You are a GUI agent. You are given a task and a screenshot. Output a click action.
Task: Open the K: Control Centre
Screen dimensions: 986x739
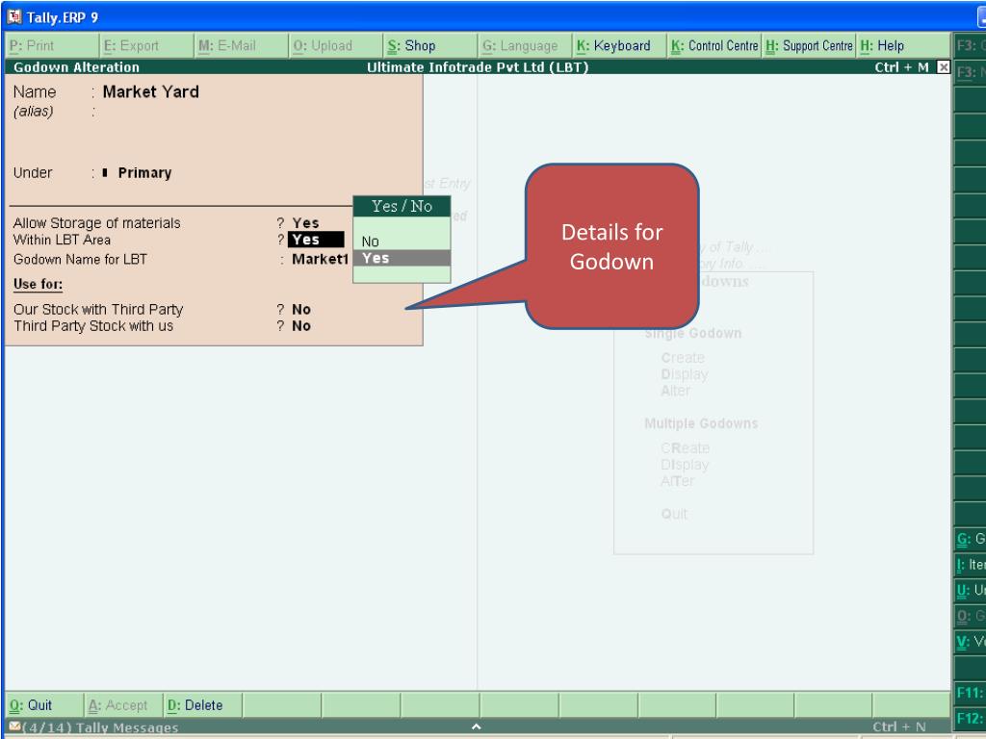click(x=714, y=46)
